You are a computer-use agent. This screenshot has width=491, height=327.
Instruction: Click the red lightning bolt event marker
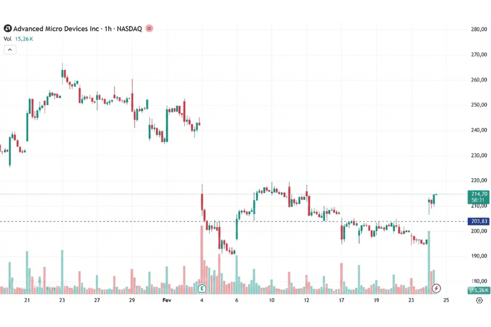[x=436, y=288]
